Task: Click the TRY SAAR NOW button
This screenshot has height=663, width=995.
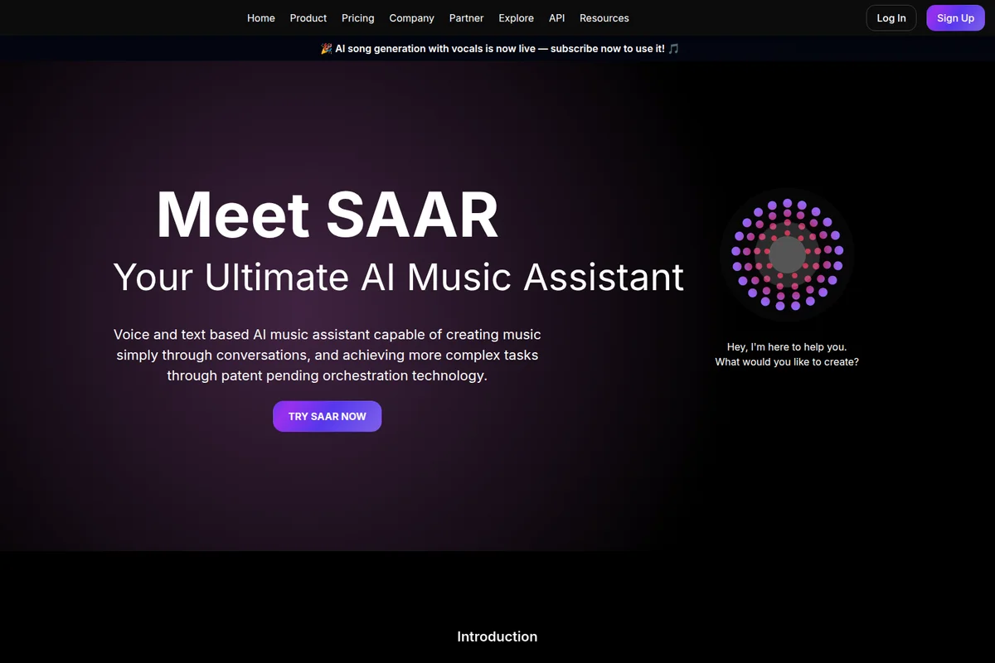Action: (x=327, y=416)
